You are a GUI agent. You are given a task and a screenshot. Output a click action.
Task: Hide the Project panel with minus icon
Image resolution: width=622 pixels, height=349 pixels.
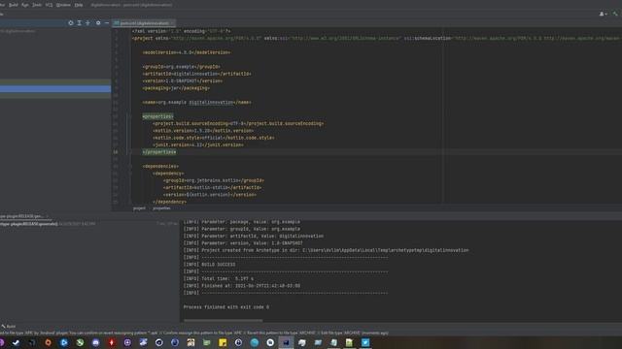pyautogui.click(x=107, y=23)
